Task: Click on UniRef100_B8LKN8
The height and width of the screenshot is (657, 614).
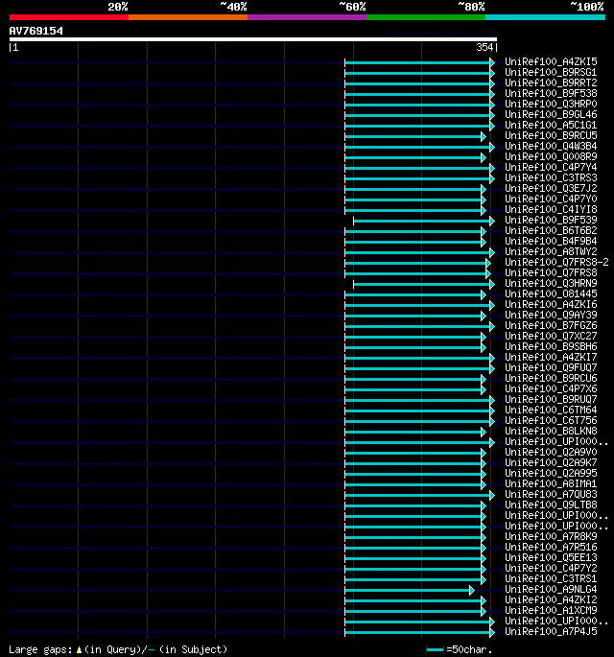Action: 551,431
